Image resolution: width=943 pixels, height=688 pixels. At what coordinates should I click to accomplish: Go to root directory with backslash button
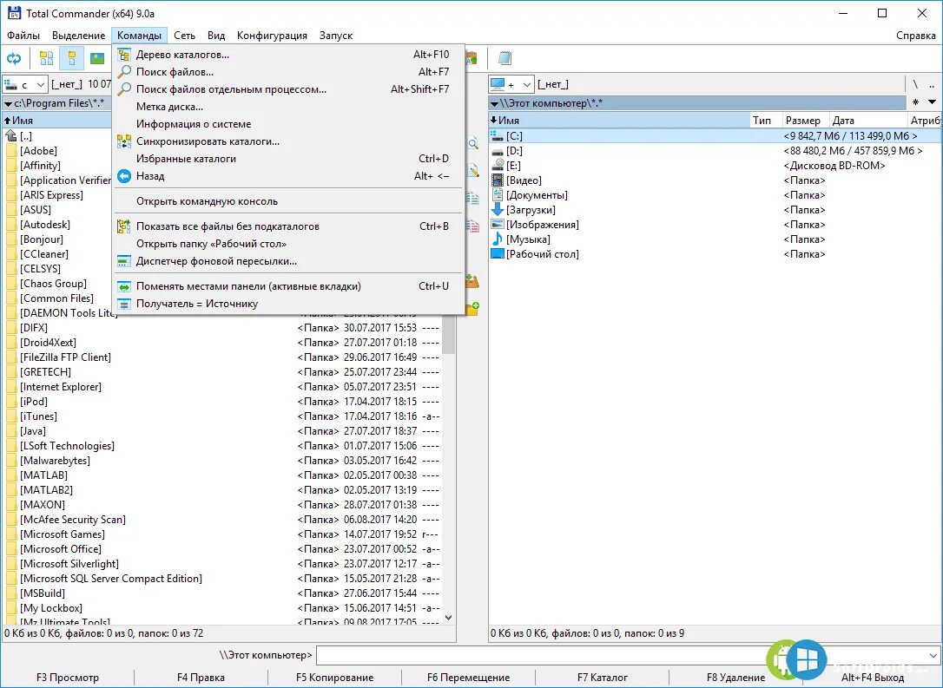click(x=915, y=85)
